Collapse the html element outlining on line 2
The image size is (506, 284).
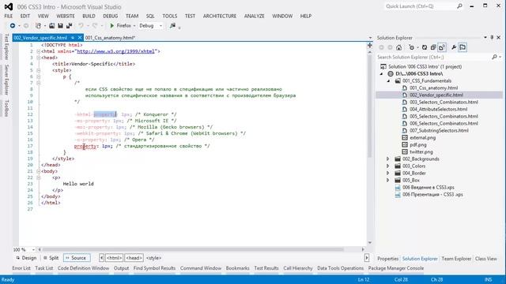click(x=39, y=51)
